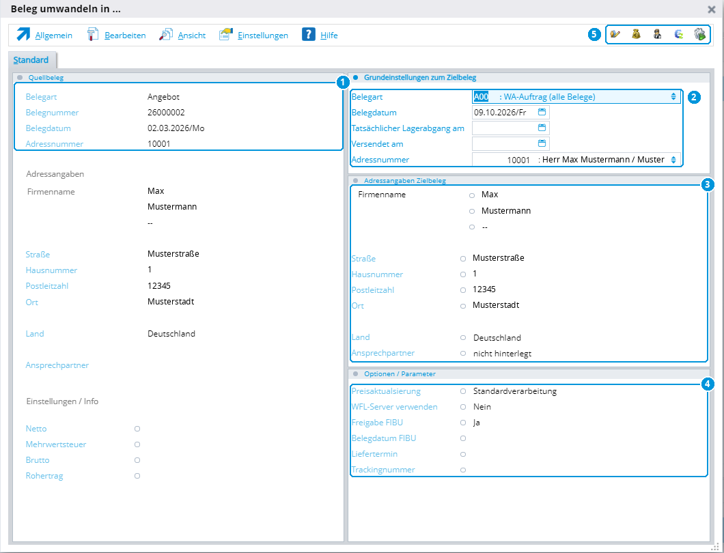
Task: Click the euro sign with green arrows icon
Action: coord(679,34)
